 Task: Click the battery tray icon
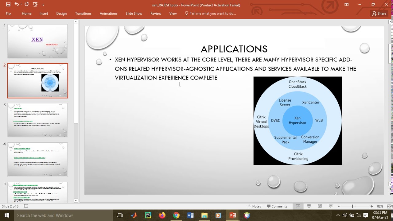[x=352, y=215]
